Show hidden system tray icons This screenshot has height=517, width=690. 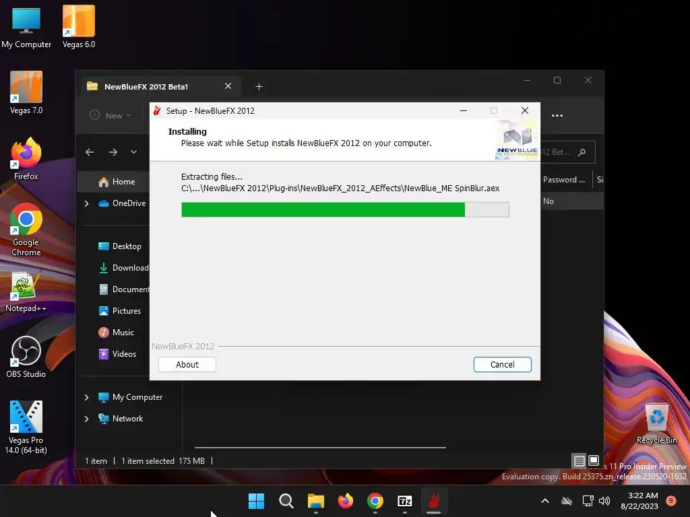tap(544, 501)
